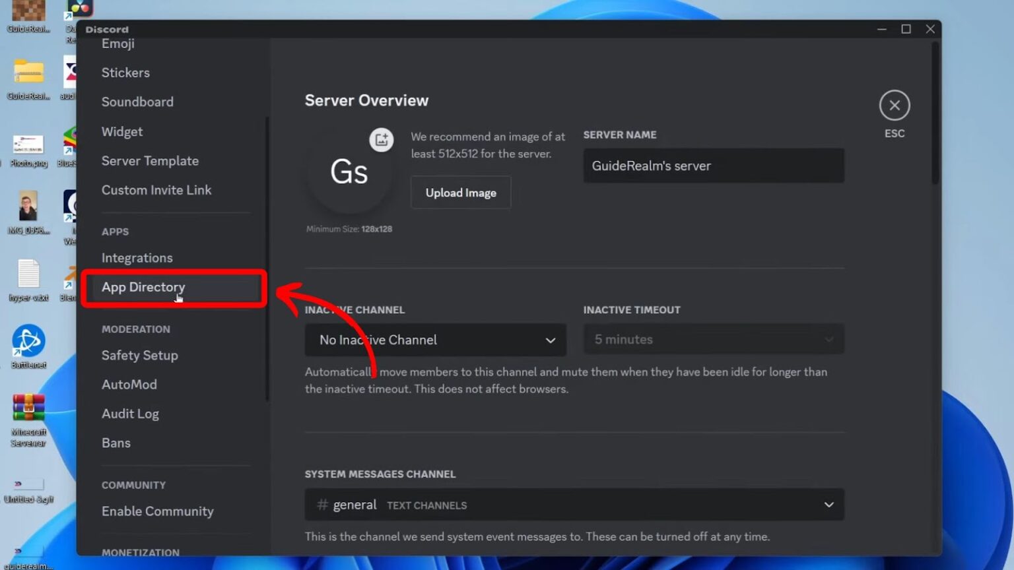The width and height of the screenshot is (1014, 570).
Task: Click the Upload Image button
Action: pyautogui.click(x=461, y=193)
